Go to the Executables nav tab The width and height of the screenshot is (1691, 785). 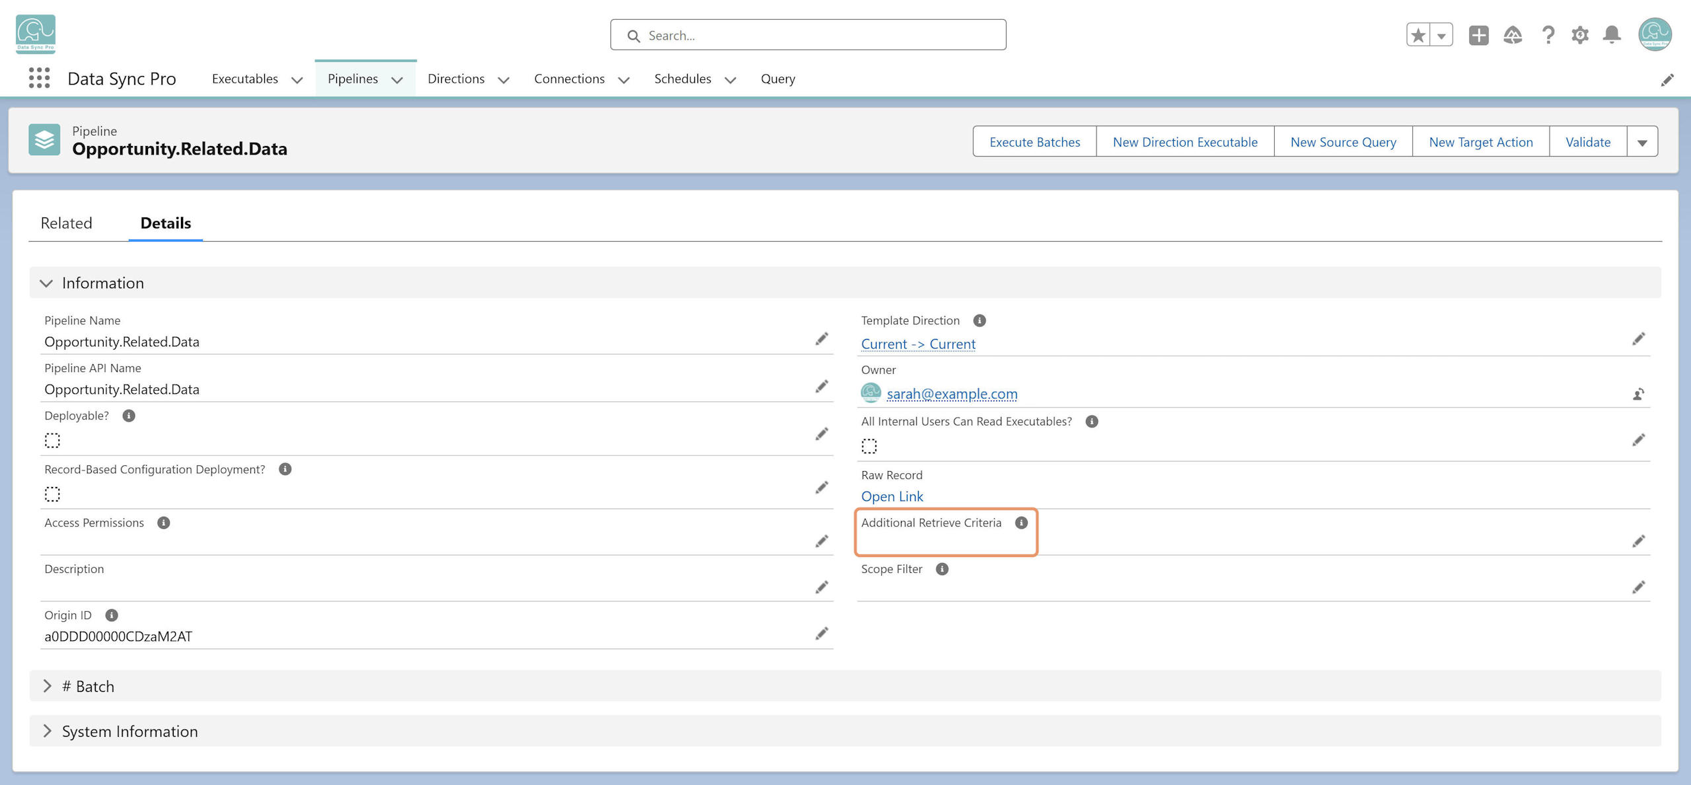pos(245,79)
